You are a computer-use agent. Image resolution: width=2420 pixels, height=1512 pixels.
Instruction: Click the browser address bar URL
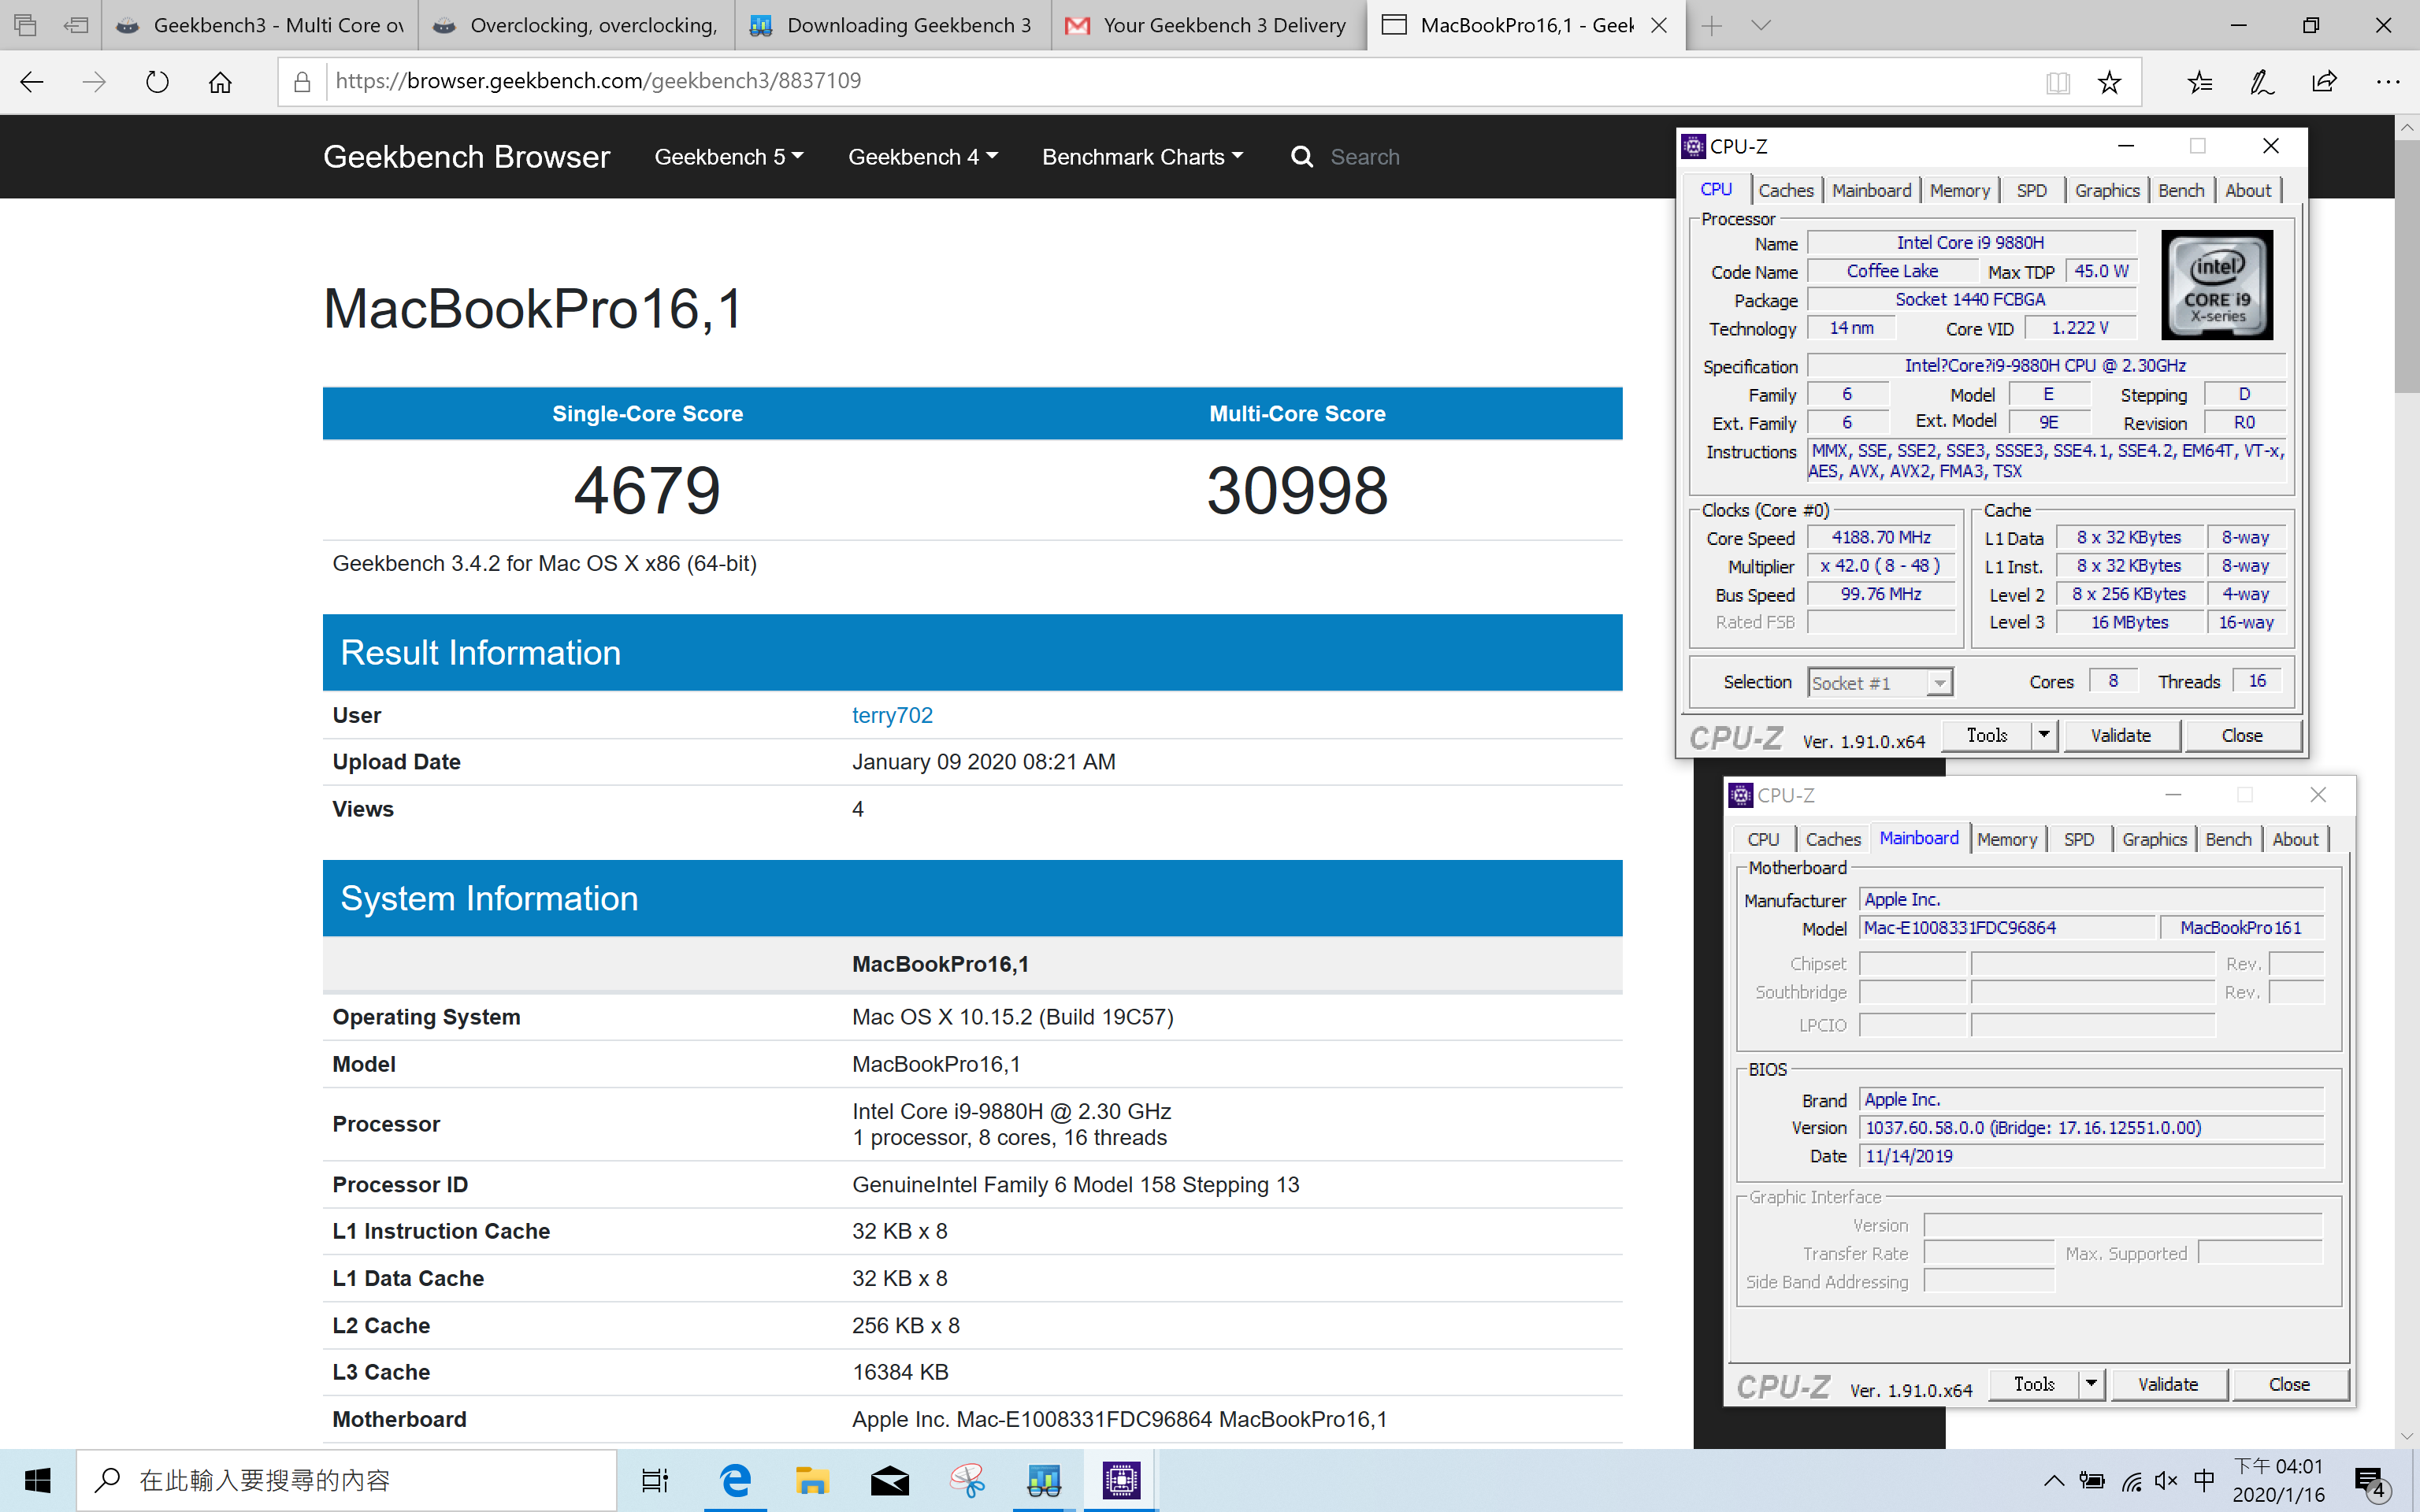point(598,81)
